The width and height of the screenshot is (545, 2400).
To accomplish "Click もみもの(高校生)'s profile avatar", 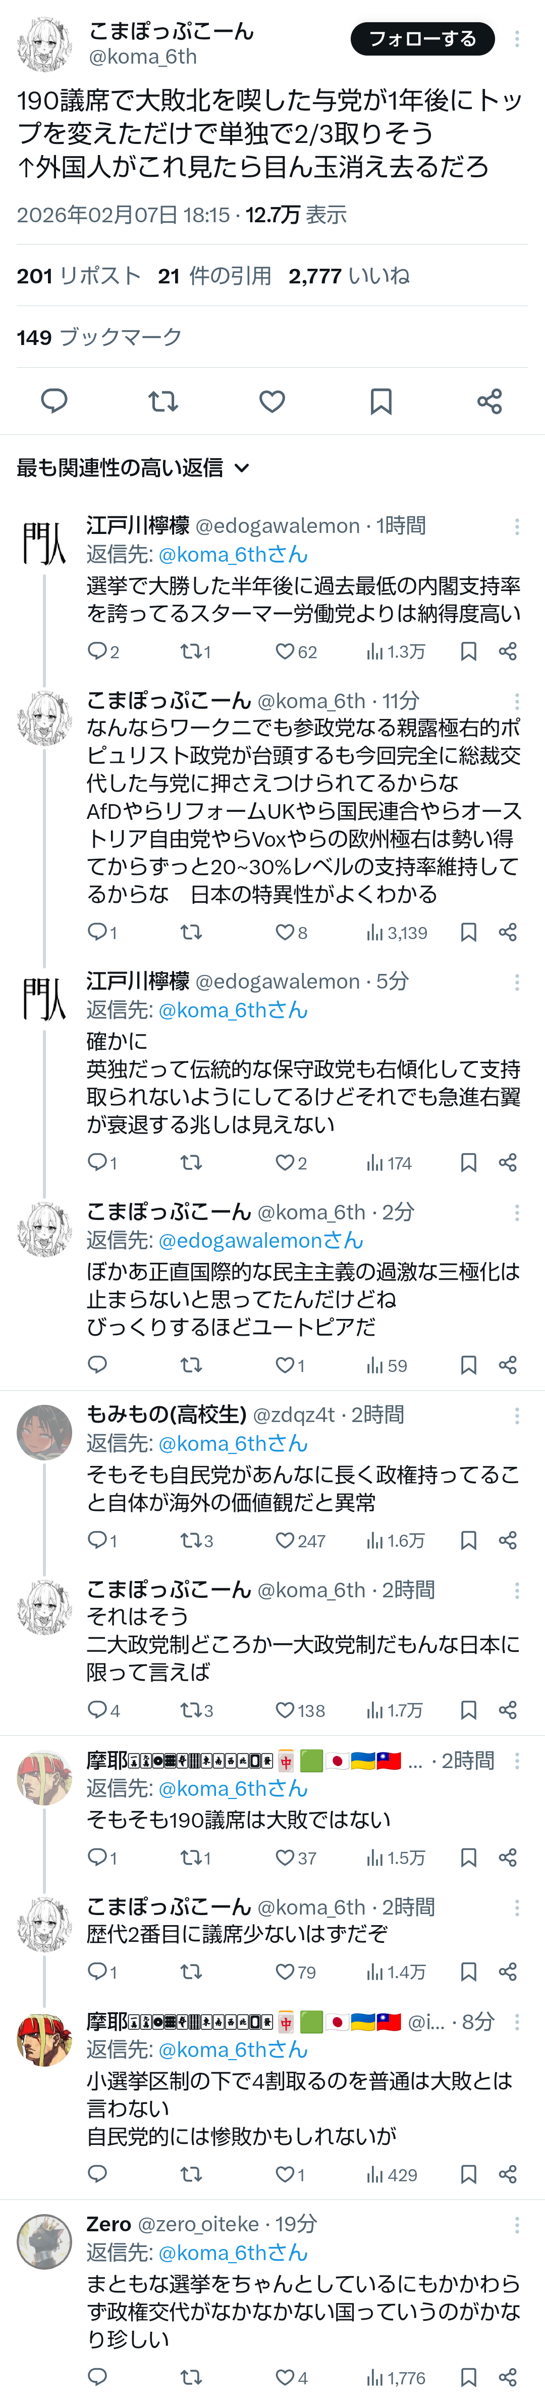I will point(44,1432).
